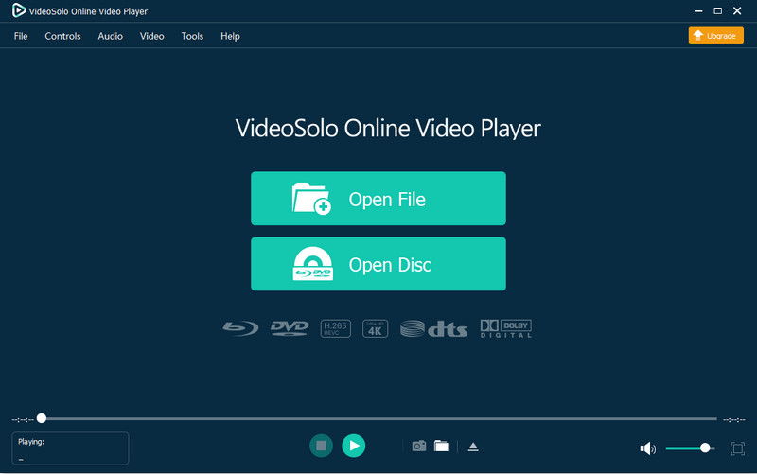Stop playback with the stop button
Image resolution: width=757 pixels, height=474 pixels.
321,446
